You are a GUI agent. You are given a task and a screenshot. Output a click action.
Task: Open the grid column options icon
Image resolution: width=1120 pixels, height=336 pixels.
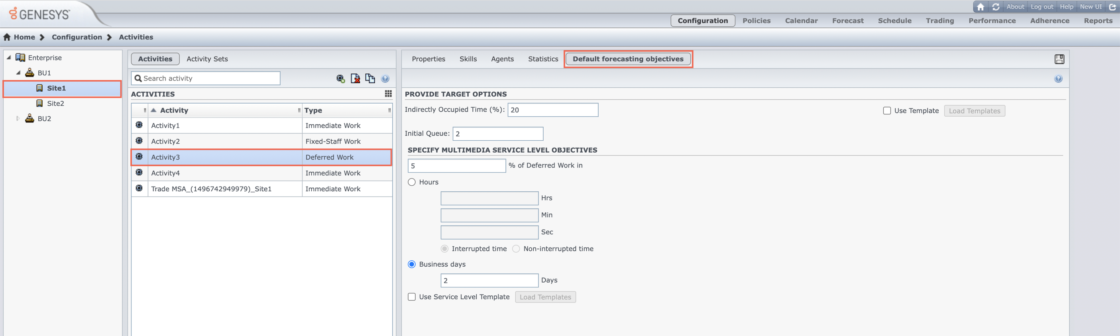tap(388, 94)
